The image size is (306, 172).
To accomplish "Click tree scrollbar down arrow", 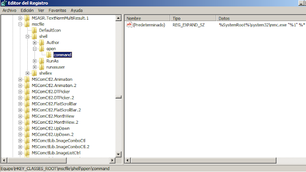I will tap(118, 154).
